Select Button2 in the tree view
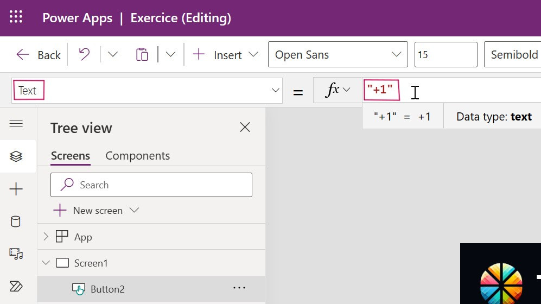Screen dimensions: 541x304 tap(107, 289)
